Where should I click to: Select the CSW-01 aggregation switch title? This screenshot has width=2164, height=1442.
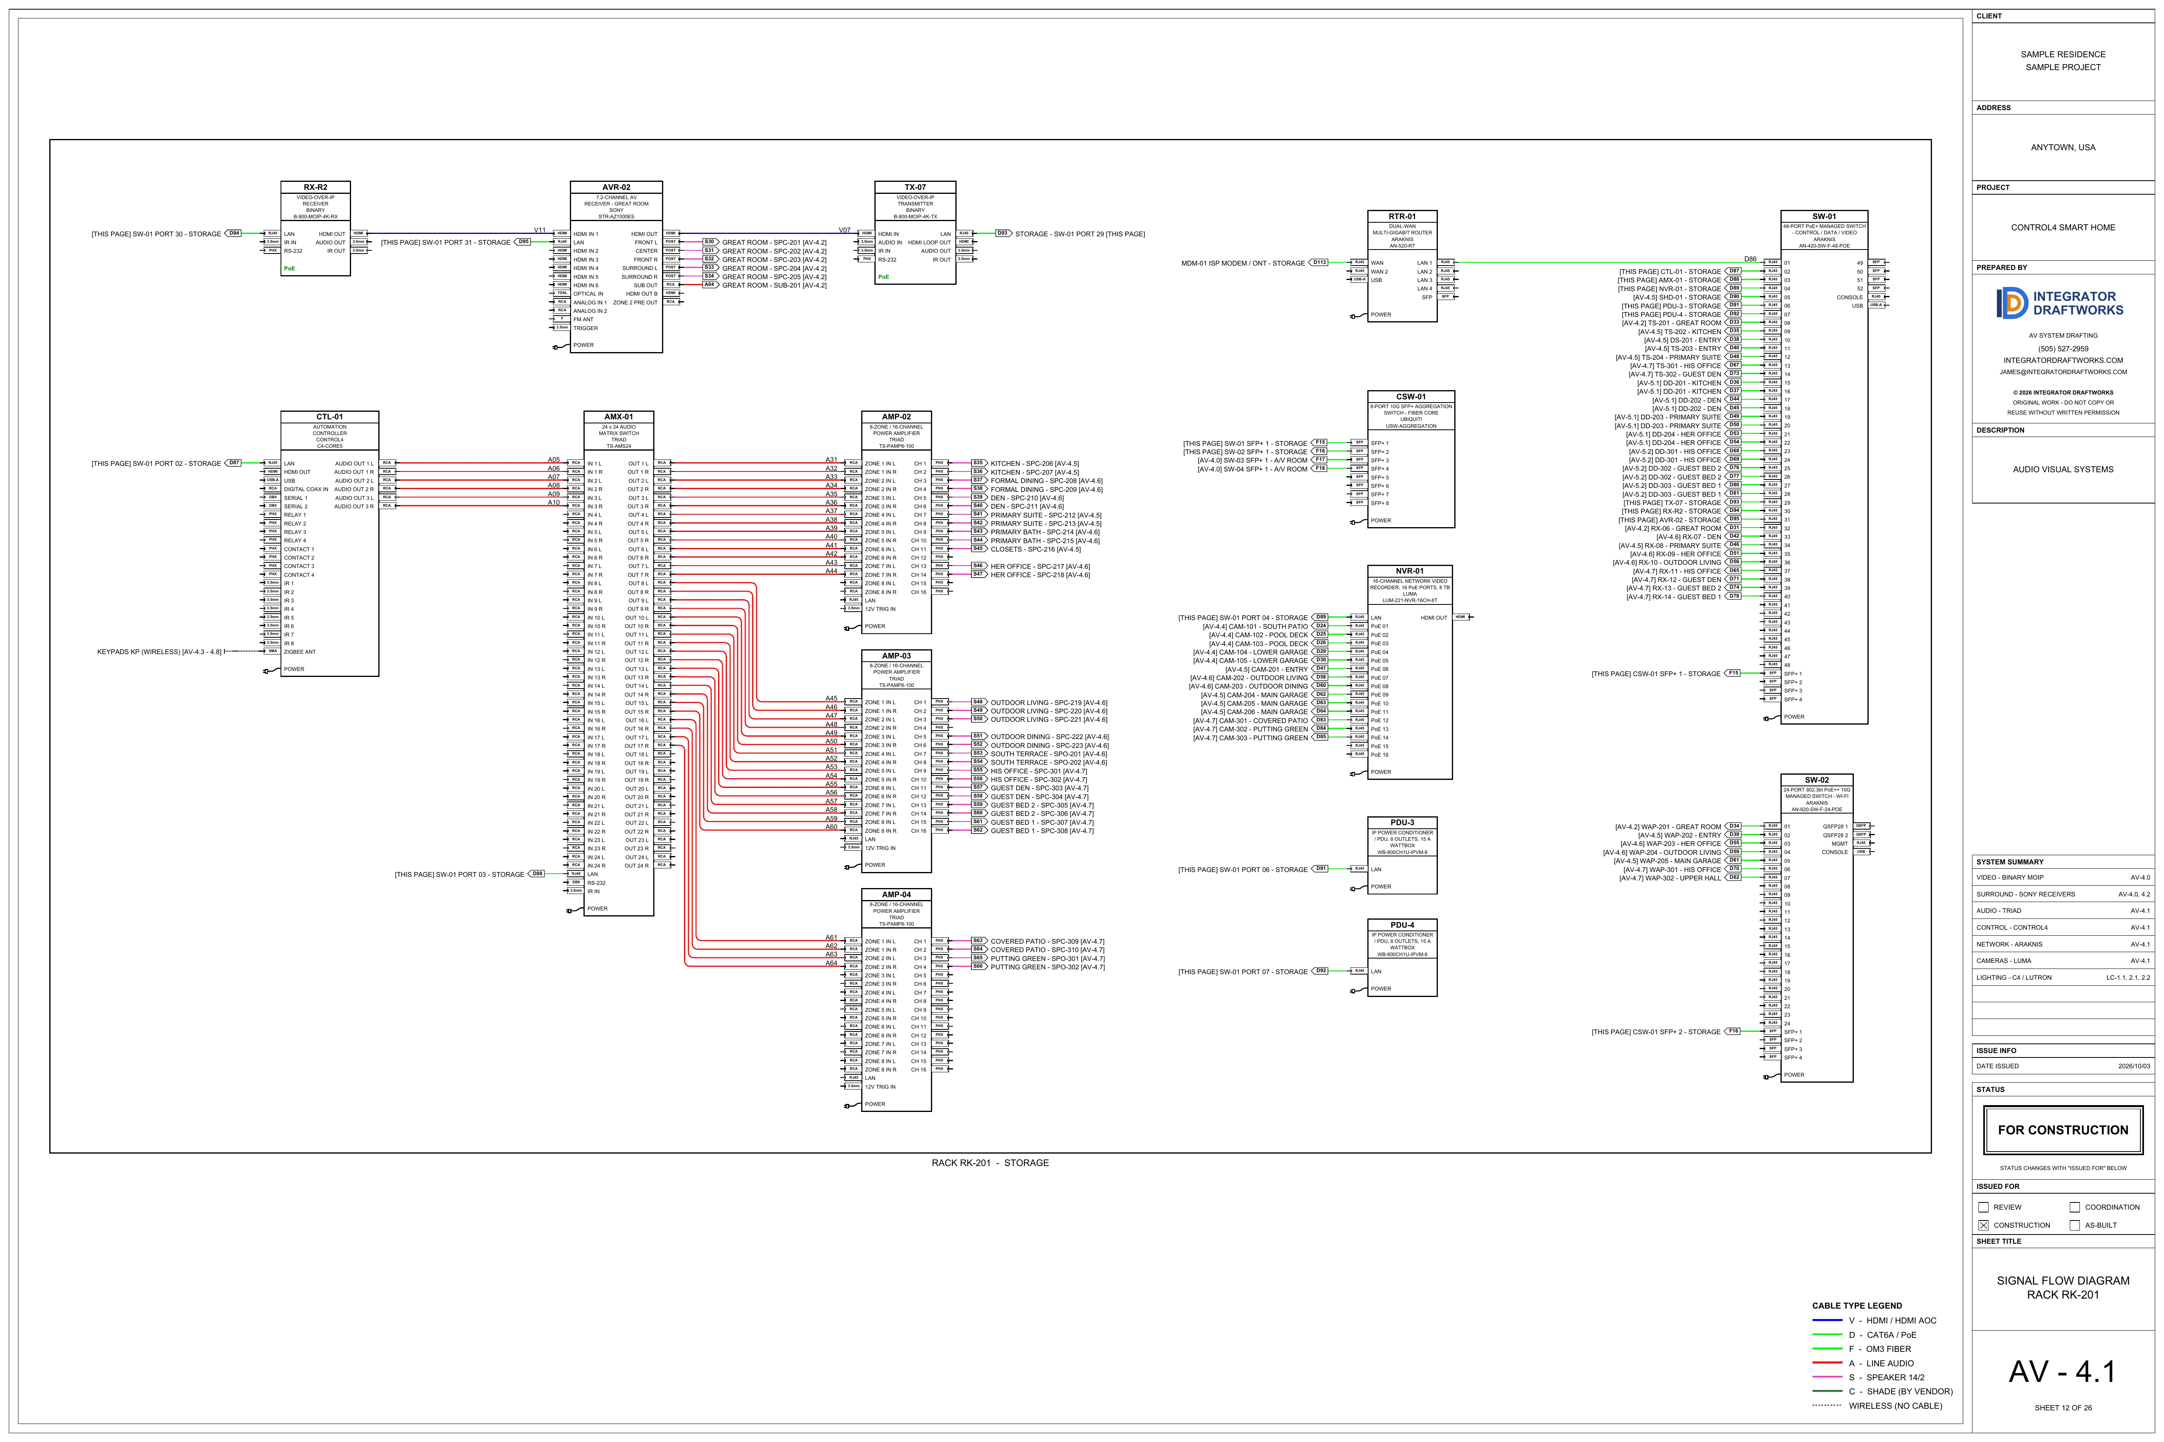(1411, 397)
